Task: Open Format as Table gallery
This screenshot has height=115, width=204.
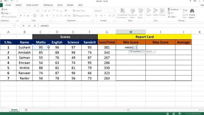Action: pos(133,13)
